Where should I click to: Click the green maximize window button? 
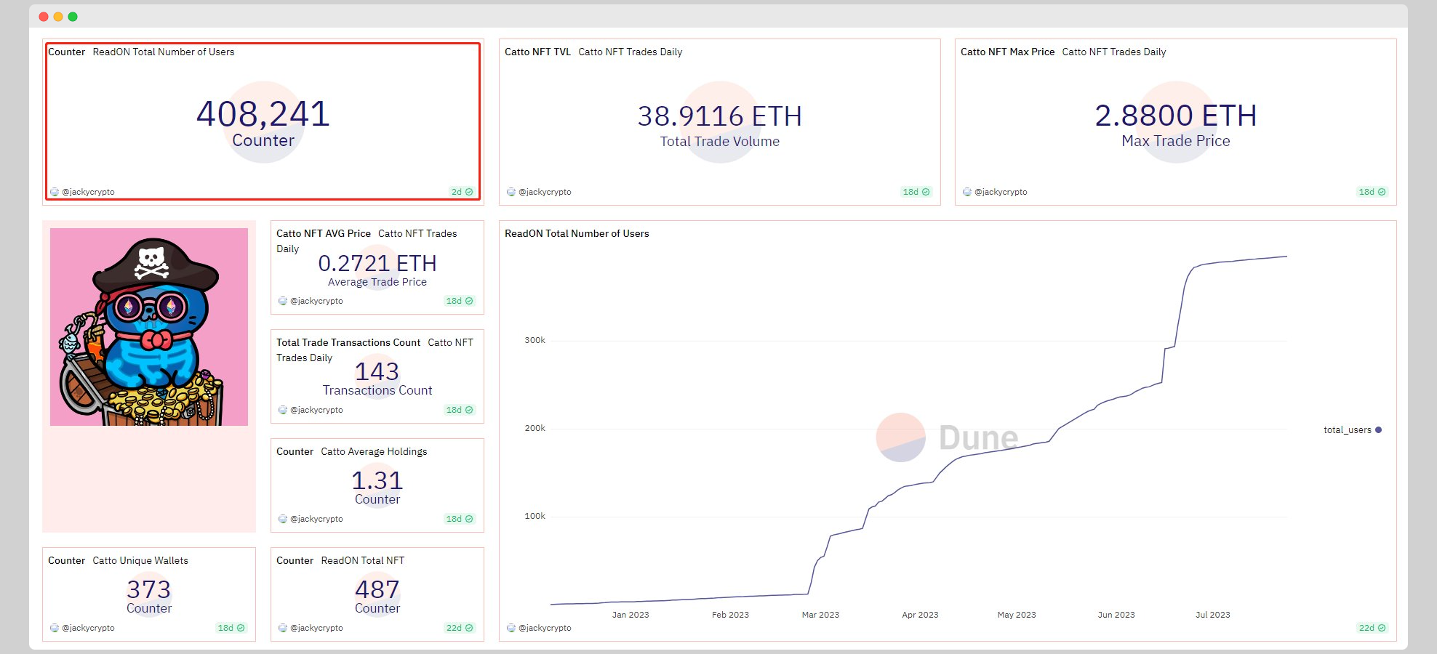(73, 17)
